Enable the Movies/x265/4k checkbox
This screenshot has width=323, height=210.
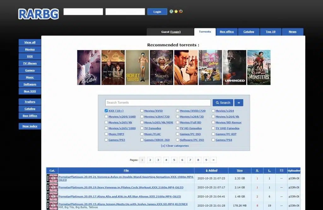[106, 122]
